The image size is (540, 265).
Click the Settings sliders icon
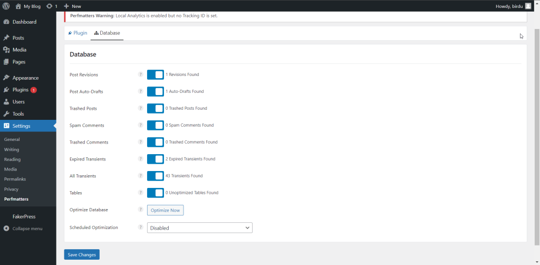tap(6, 126)
